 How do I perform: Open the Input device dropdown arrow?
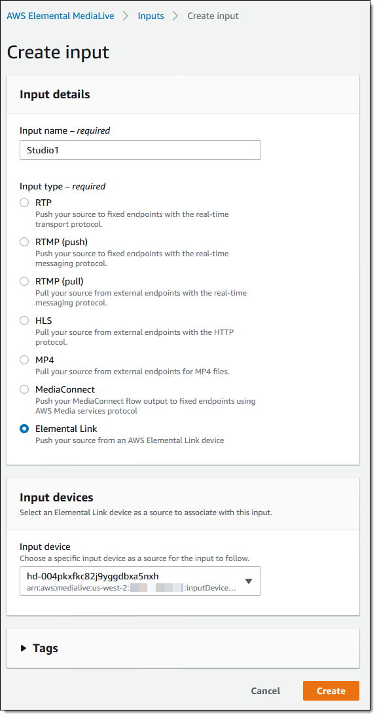(x=248, y=581)
